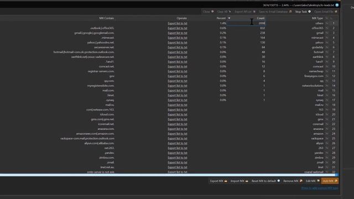This screenshot has height=199, width=354.
Task: Select row number 20 in the list
Action: point(334,114)
